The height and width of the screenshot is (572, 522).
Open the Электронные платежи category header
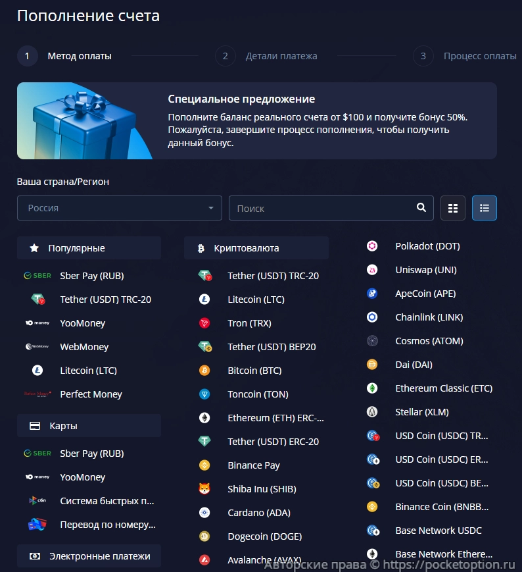(89, 556)
